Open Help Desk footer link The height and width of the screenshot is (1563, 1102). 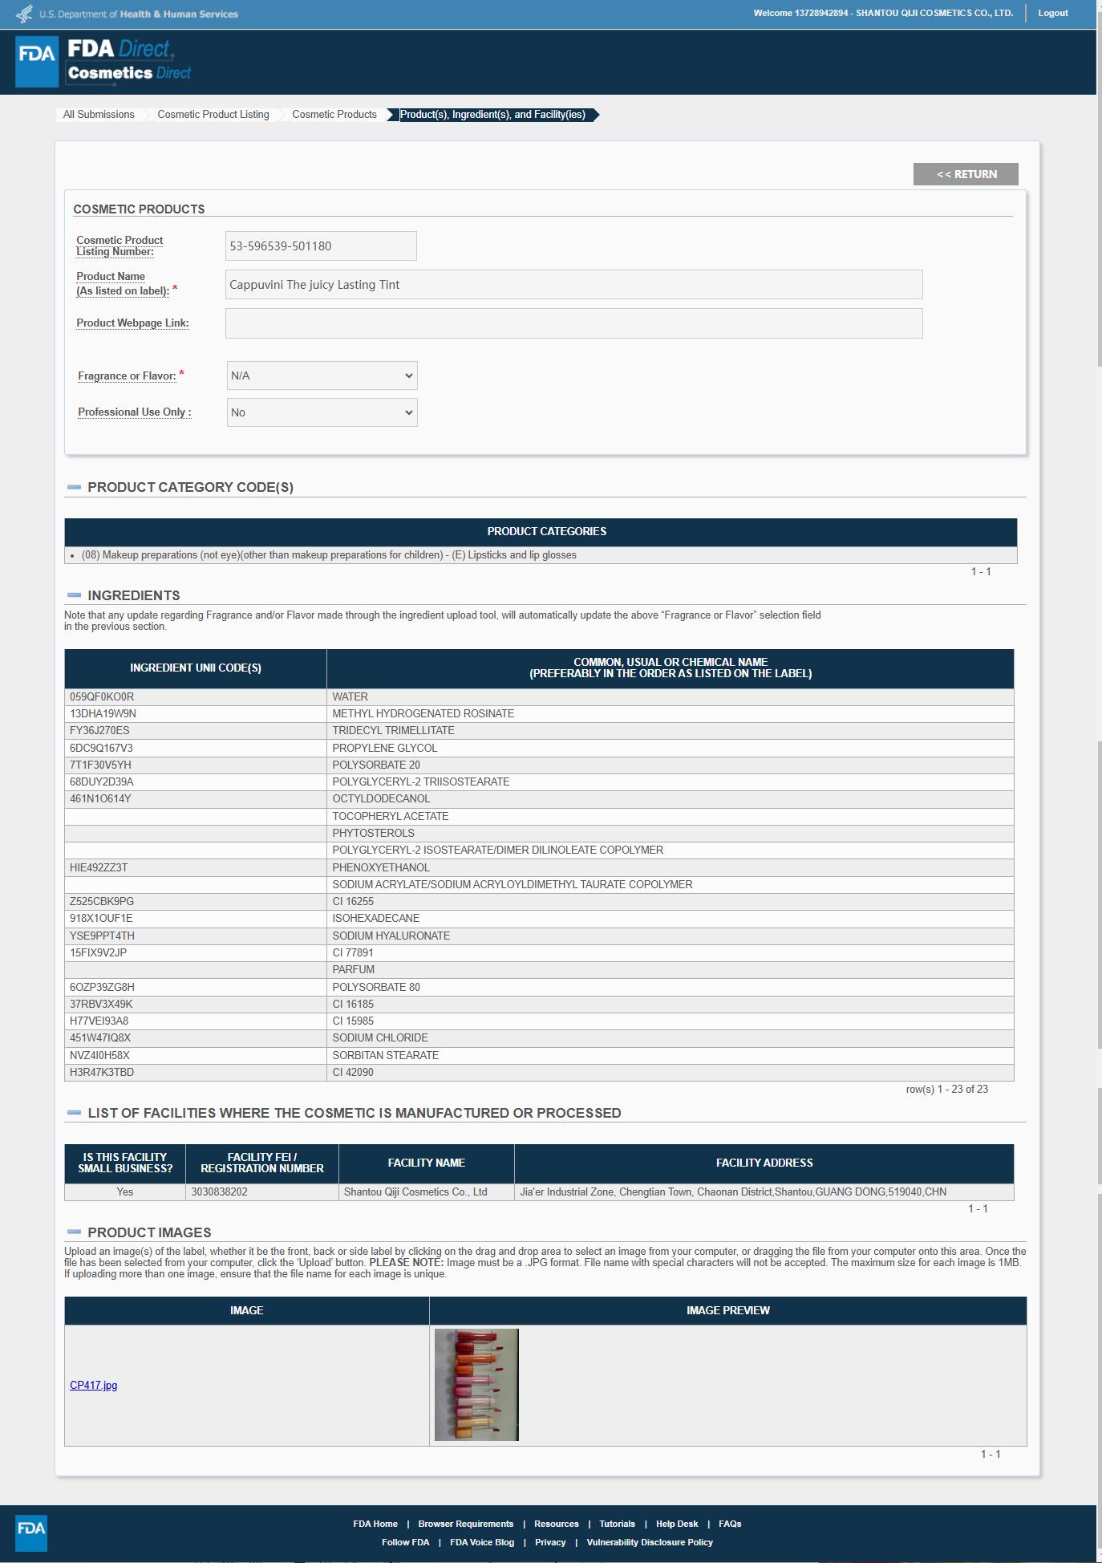click(x=676, y=1524)
